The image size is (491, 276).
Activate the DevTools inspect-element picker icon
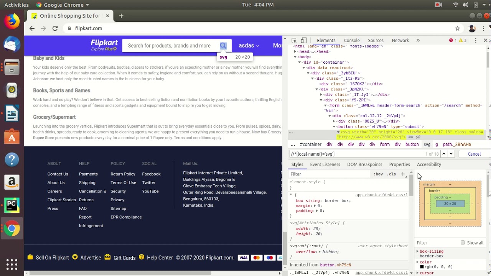294,40
